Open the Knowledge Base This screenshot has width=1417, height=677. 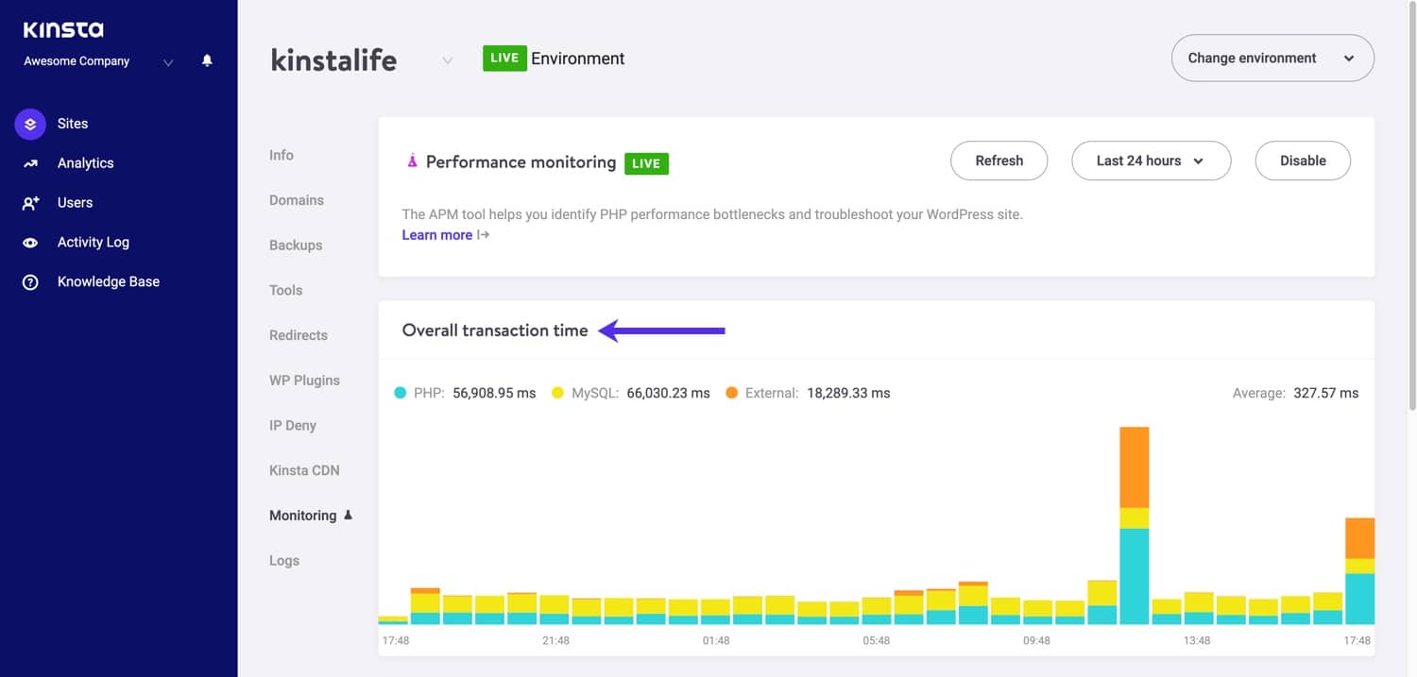point(108,282)
